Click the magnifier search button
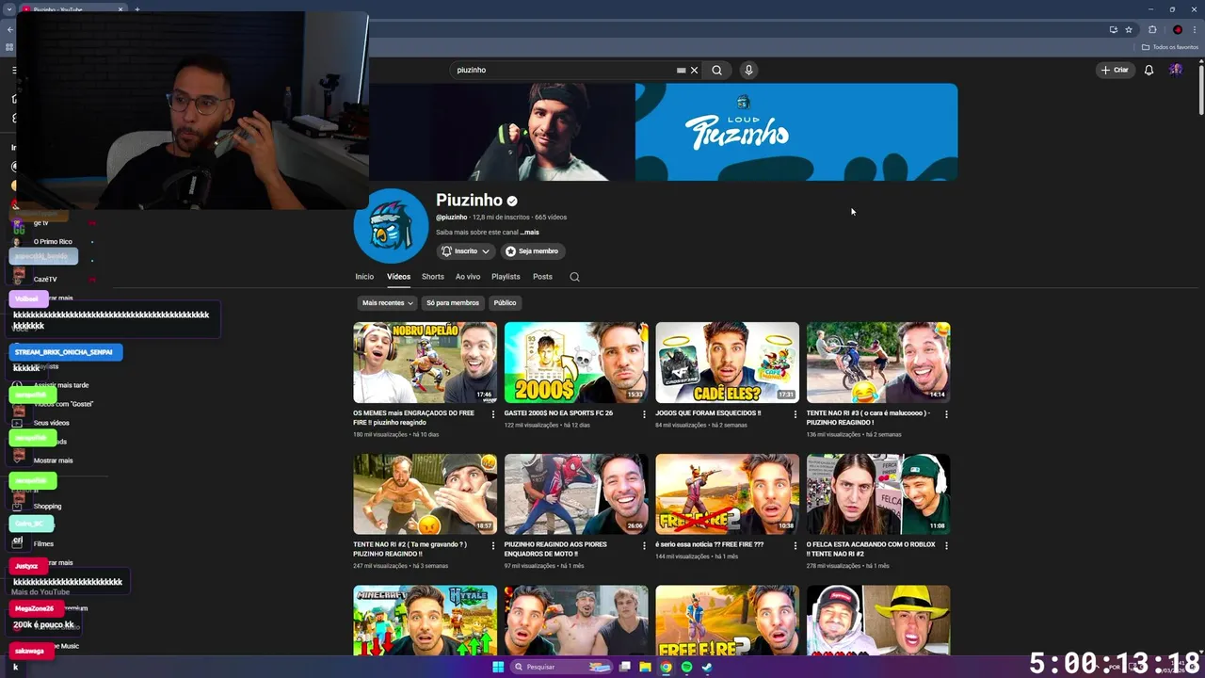Image resolution: width=1205 pixels, height=678 pixels. [717, 70]
